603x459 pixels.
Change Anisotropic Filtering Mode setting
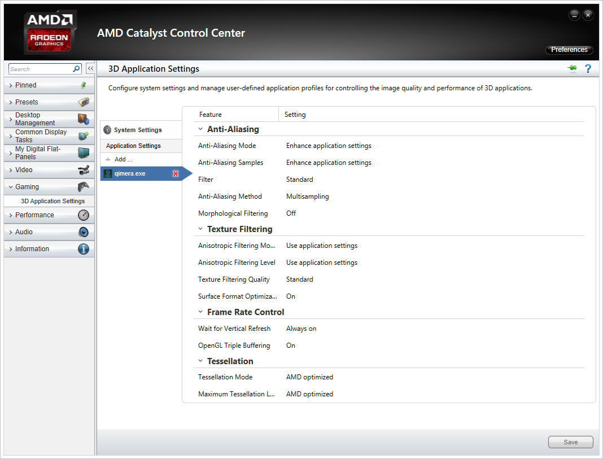tap(321, 246)
